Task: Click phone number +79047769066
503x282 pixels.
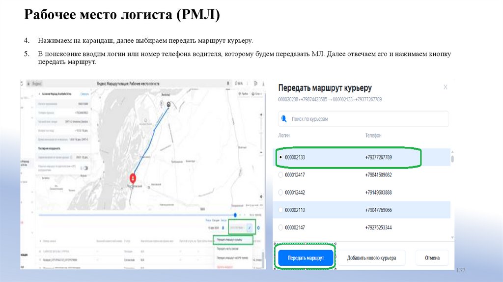Action: (x=379, y=210)
